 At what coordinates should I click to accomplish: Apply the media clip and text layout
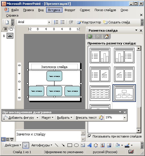pos(124,74)
